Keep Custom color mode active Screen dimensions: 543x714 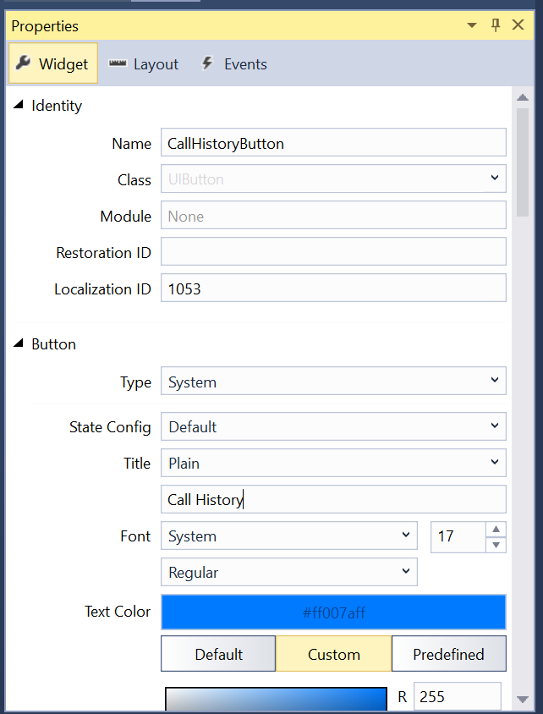click(x=333, y=653)
